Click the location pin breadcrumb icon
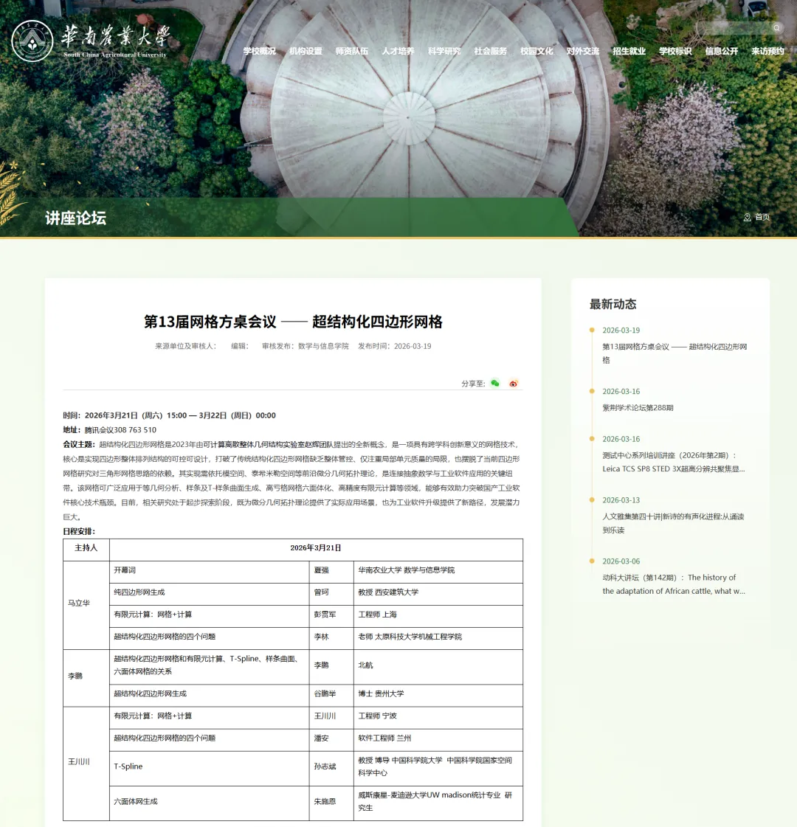The image size is (797, 827). coord(748,218)
